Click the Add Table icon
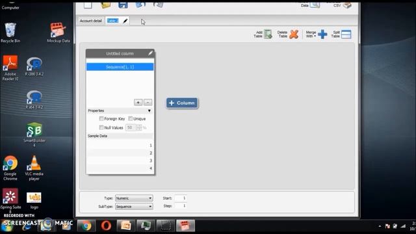 [268, 34]
